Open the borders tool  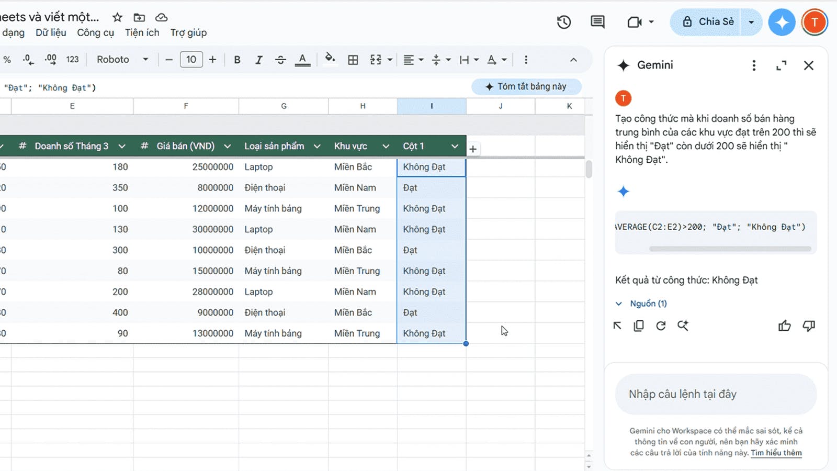353,60
